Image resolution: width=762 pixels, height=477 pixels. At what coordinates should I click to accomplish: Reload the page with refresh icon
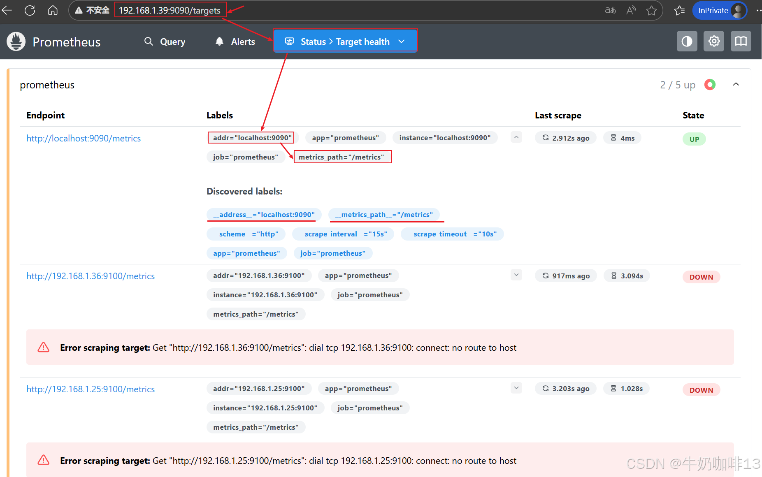coord(30,10)
